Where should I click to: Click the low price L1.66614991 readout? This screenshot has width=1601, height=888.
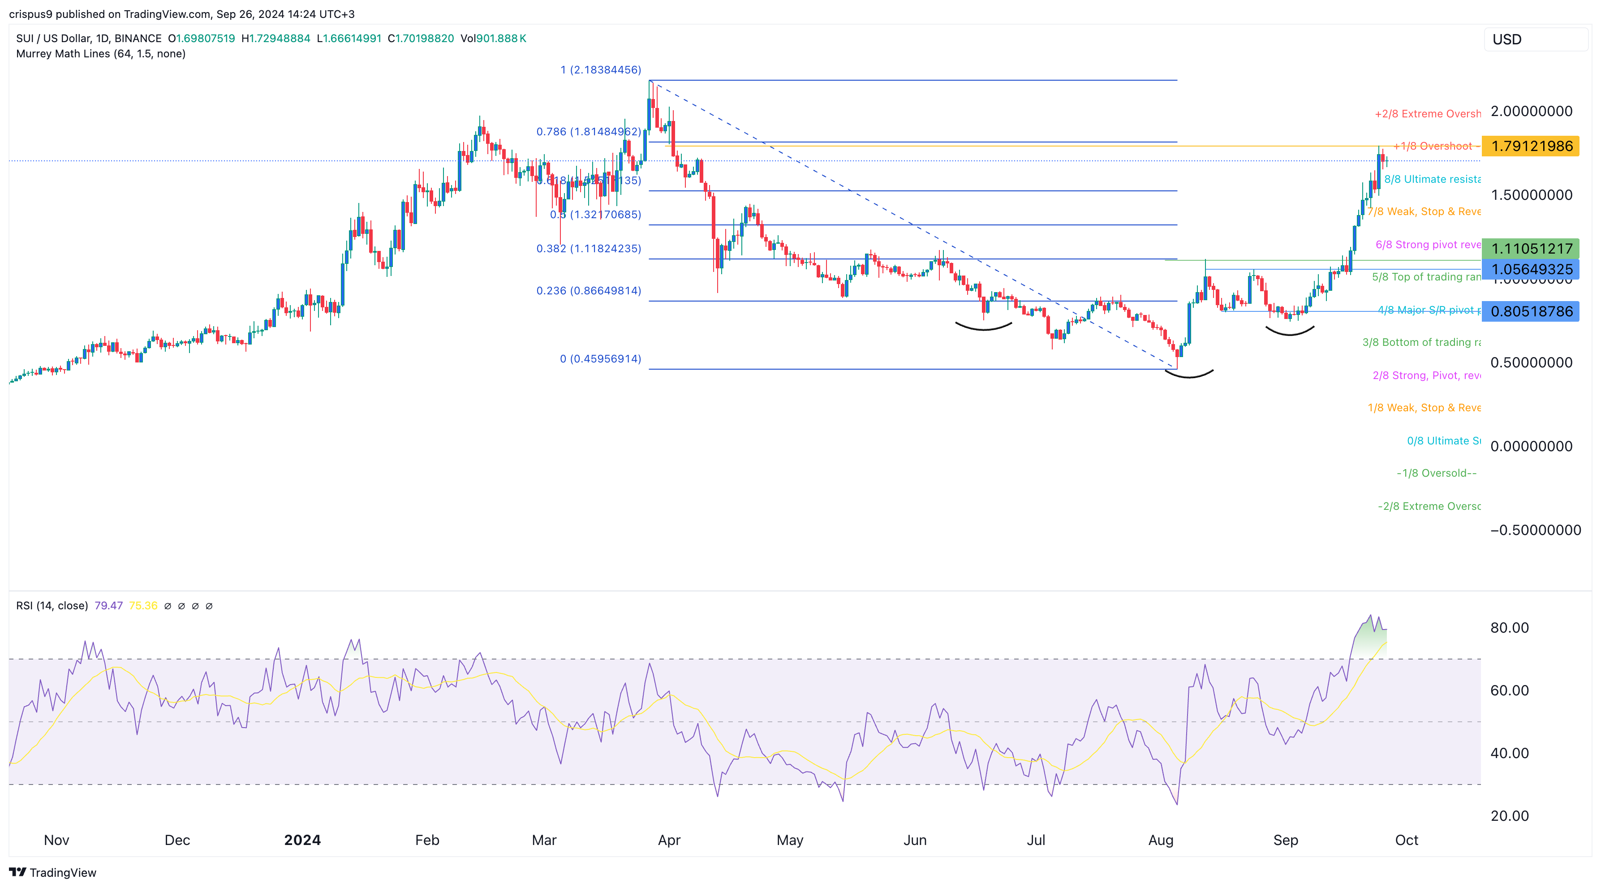click(x=349, y=38)
